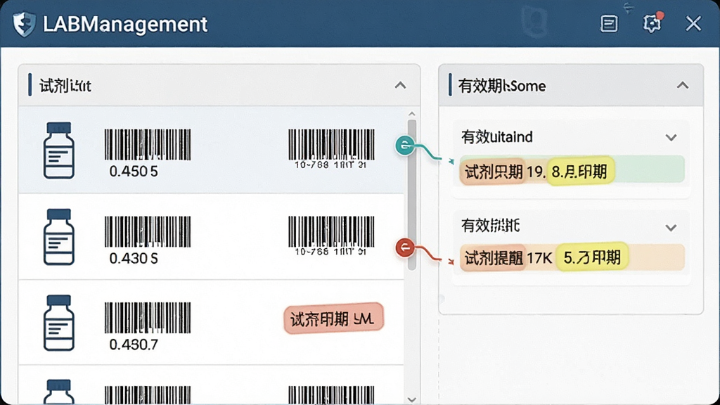Click the teal link connector circle
Screen dimensions: 720x405
coord(405,146)
